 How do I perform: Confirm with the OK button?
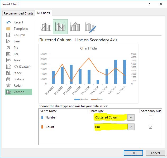point(133,153)
